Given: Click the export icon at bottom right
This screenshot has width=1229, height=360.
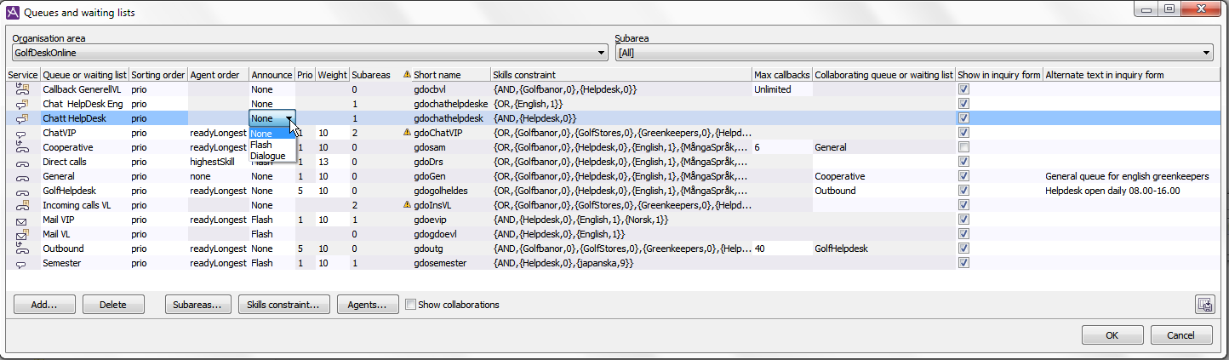Looking at the screenshot, I should pos(1203,305).
